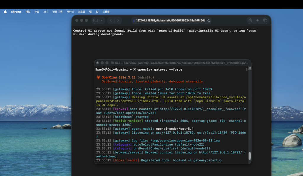Open the 방문 기록 menu
303x176 pixels.
(x=57, y=12)
